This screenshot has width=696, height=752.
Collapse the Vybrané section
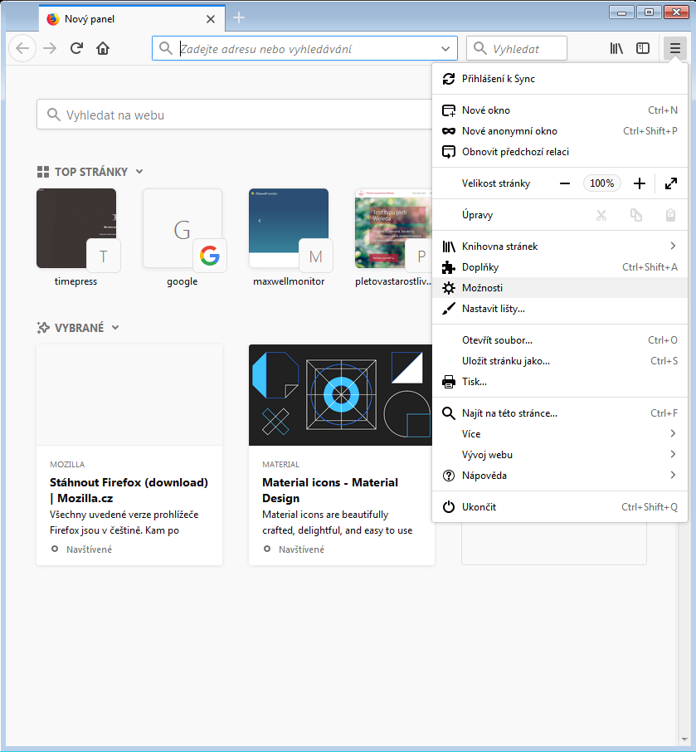(x=115, y=328)
